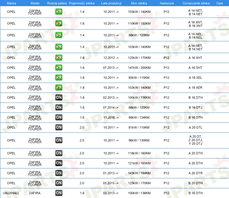Click the petrol icon for A 16 XHT row
The image size is (229, 198).
click(x=59, y=58)
